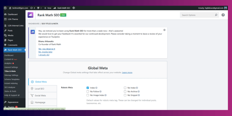
Task: Show help tooltip for No Index
Action: pos(137,88)
